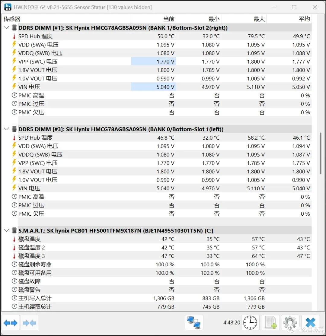Click clock icon of DIMM #3 PMIC 过压
The height and width of the screenshot is (336, 326).
[14, 205]
